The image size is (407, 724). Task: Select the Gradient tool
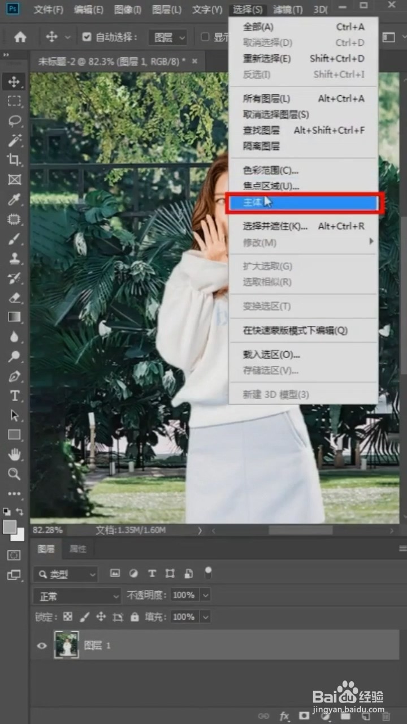click(x=14, y=317)
